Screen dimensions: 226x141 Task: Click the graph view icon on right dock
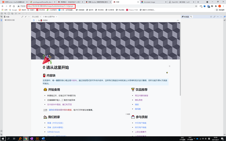[x=225, y=17]
